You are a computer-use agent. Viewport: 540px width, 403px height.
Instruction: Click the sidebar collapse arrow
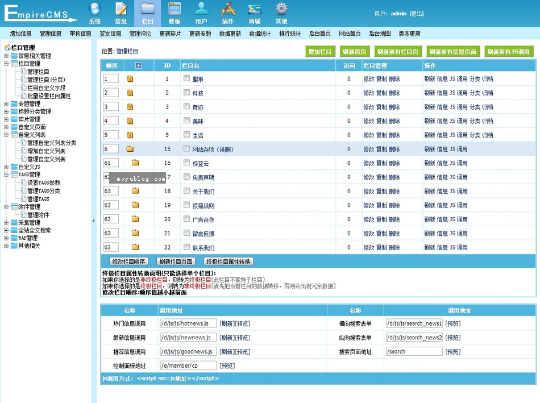pos(93,221)
